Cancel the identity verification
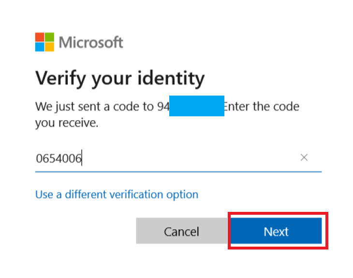The image size is (353, 278). (x=181, y=231)
